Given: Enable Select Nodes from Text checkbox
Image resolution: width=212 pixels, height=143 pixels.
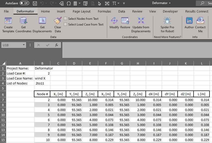Looking at the screenshot, I should 66,19.
